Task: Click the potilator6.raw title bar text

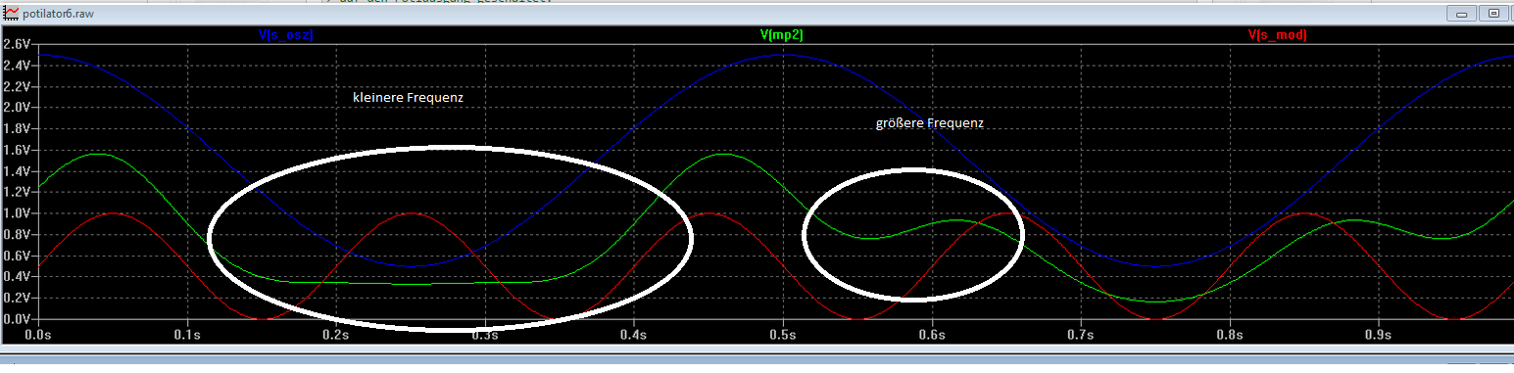Action: [x=58, y=14]
